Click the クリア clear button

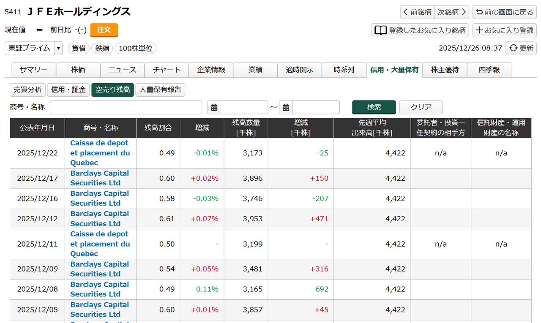pos(421,107)
